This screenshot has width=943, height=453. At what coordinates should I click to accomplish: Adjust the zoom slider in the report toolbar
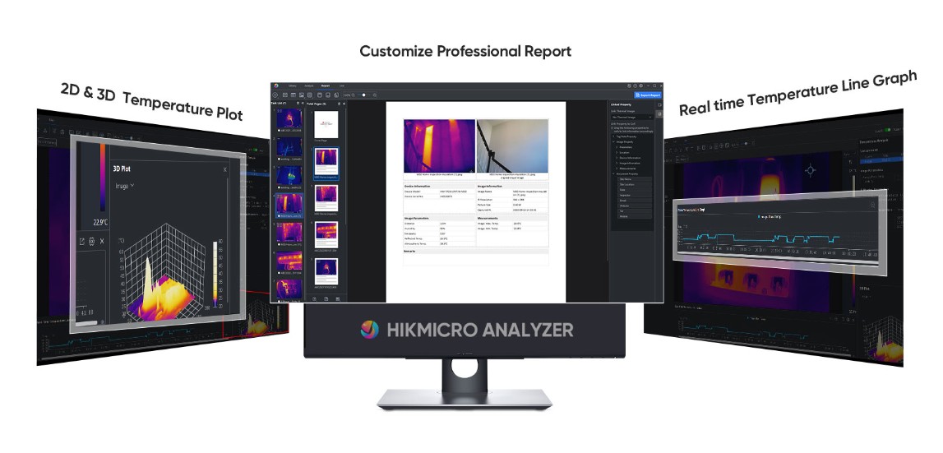(x=364, y=95)
